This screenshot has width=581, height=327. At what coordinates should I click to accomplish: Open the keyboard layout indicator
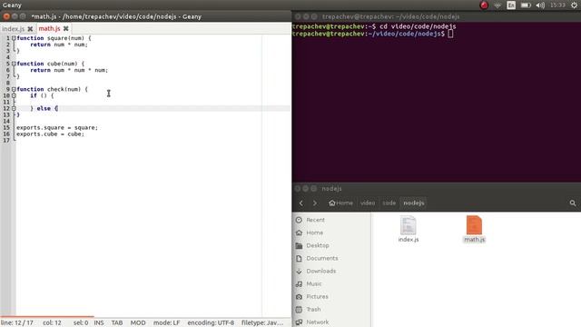click(511, 5)
